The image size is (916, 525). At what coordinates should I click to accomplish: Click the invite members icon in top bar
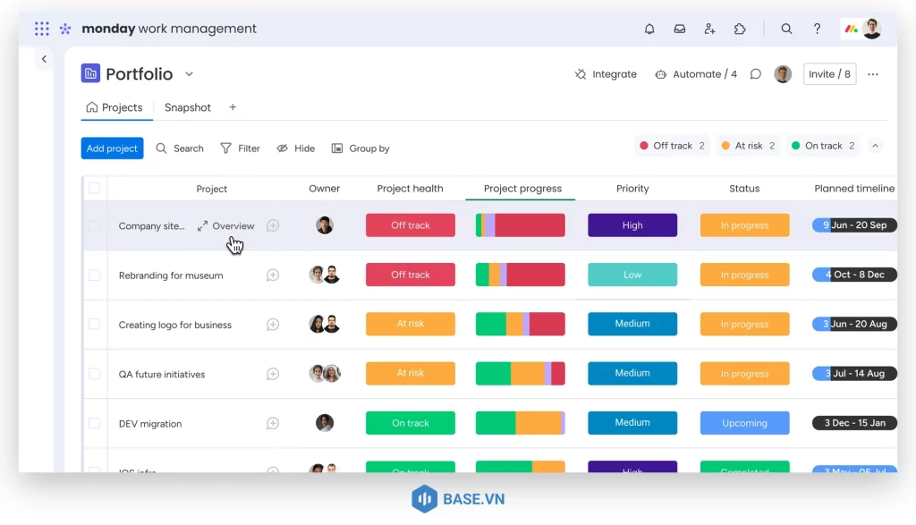pyautogui.click(x=709, y=29)
